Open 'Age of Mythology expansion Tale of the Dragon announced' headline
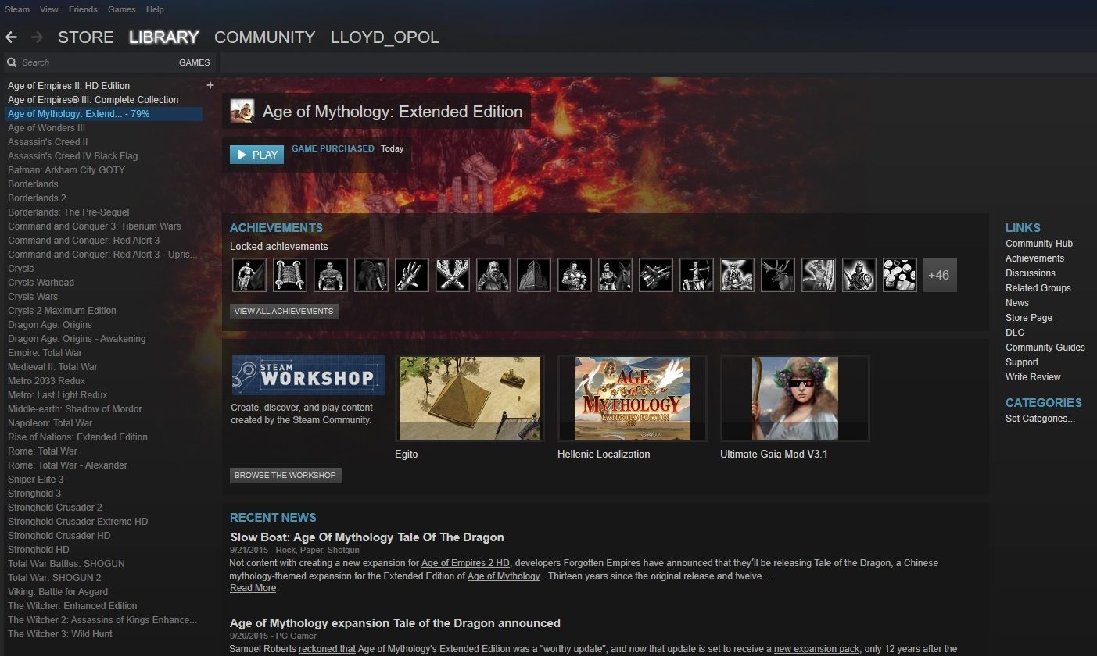 (x=395, y=623)
